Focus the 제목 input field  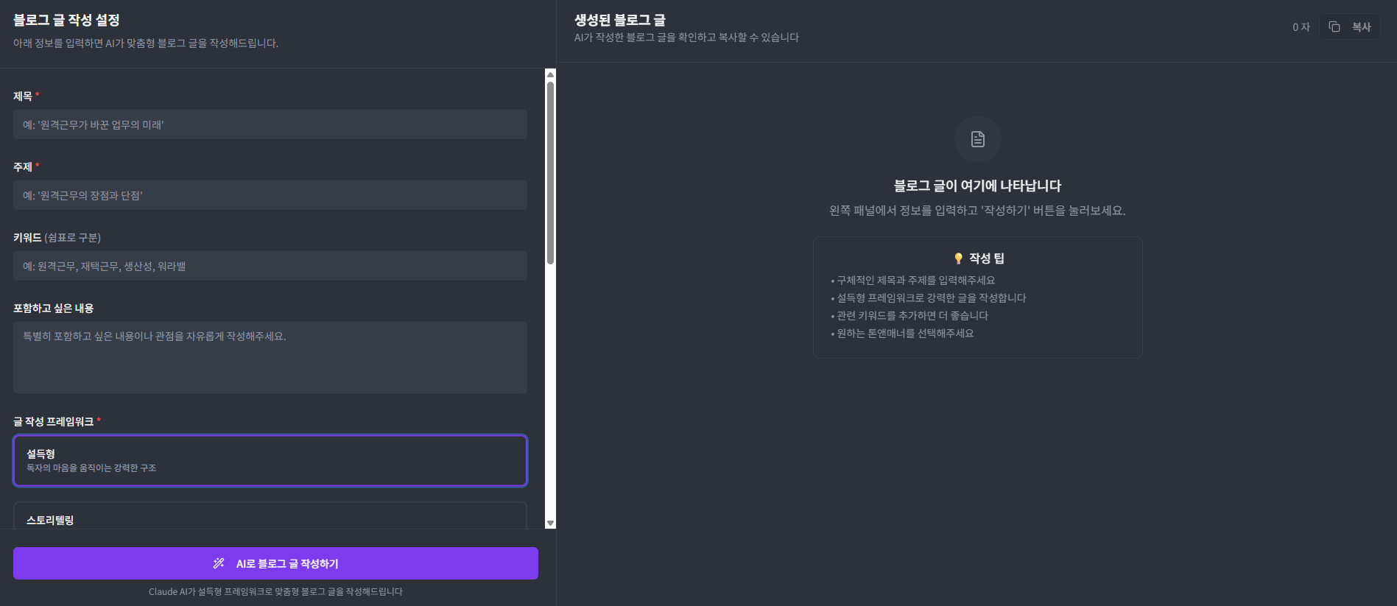270,124
